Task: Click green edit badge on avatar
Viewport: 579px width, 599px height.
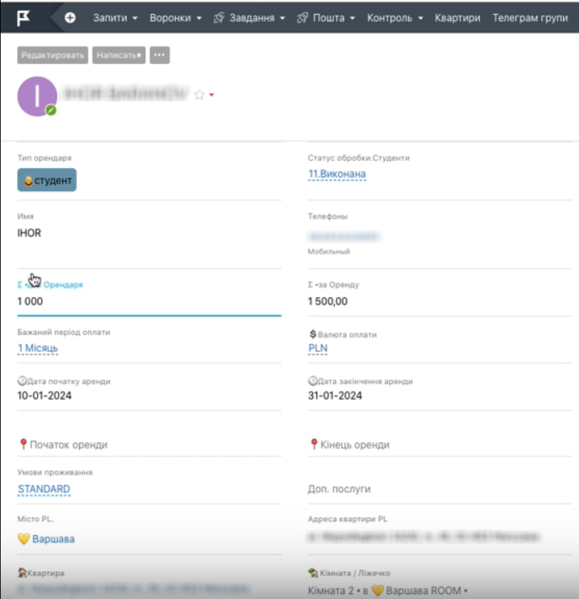Action: click(x=51, y=110)
